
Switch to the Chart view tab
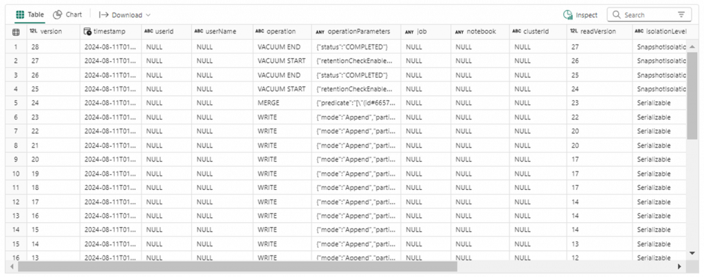pos(67,14)
